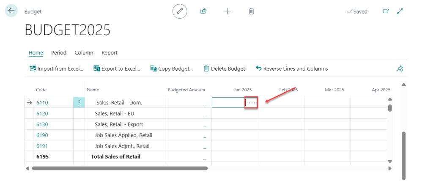Click Total Sales of Retail row name
The width and height of the screenshot is (433, 181).
pos(116,156)
